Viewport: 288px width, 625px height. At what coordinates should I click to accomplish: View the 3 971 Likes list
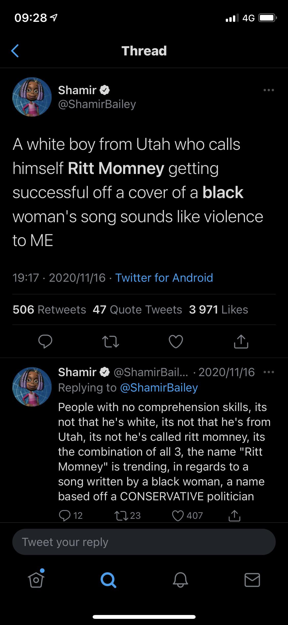(219, 309)
